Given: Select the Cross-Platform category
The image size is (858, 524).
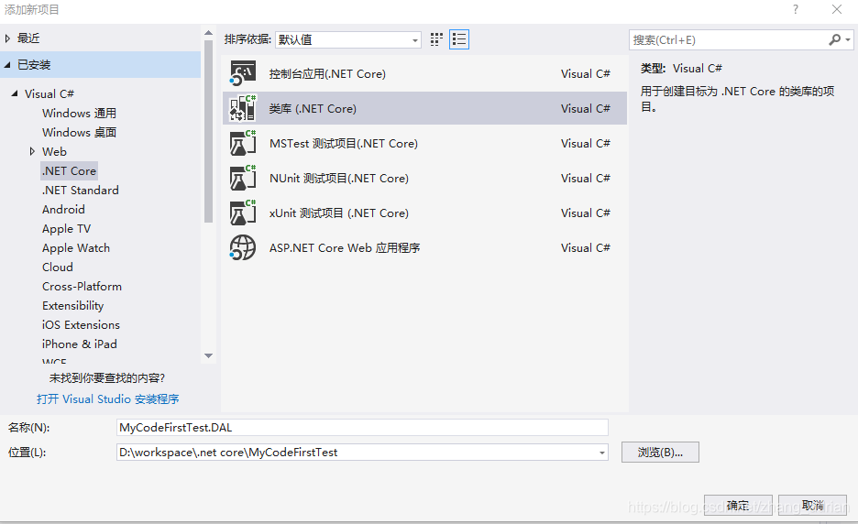Looking at the screenshot, I should pos(82,286).
